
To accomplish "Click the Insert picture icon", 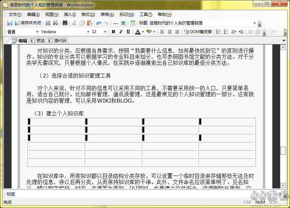I will (x=123, y=23).
